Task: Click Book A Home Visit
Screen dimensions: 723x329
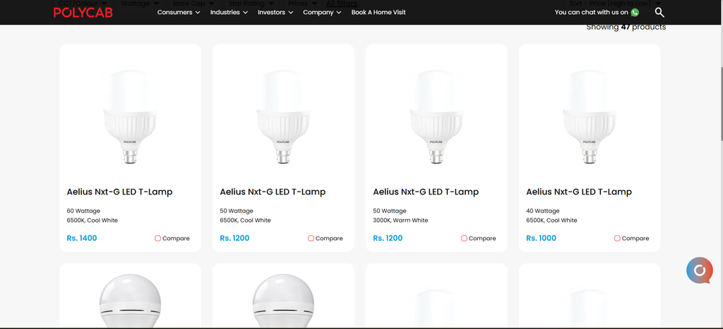Action: coord(378,13)
